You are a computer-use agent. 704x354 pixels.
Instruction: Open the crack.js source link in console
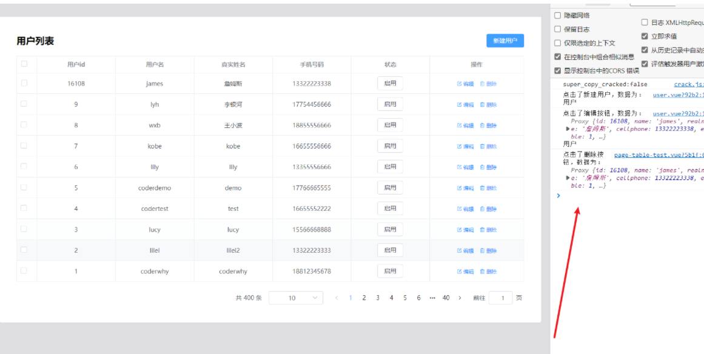click(x=689, y=85)
